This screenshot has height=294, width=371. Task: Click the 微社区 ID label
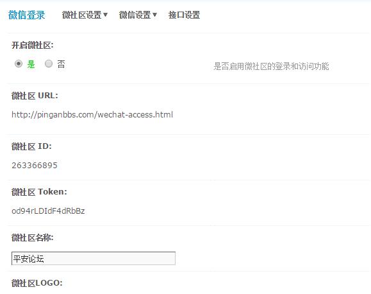click(31, 146)
